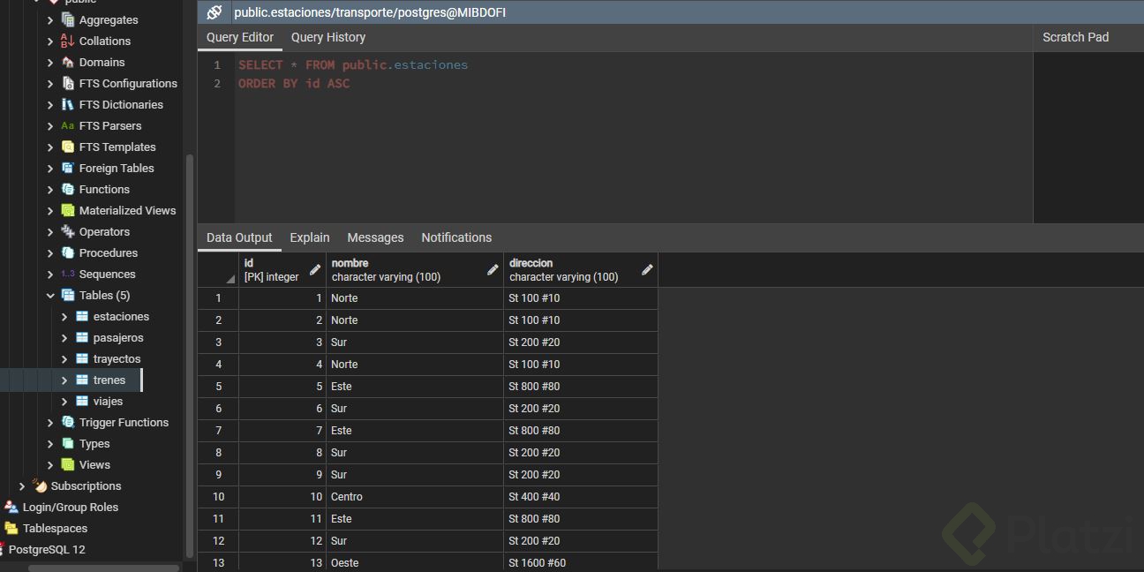The height and width of the screenshot is (572, 1144).
Task: Switch to the Data Output tab
Action: click(239, 237)
